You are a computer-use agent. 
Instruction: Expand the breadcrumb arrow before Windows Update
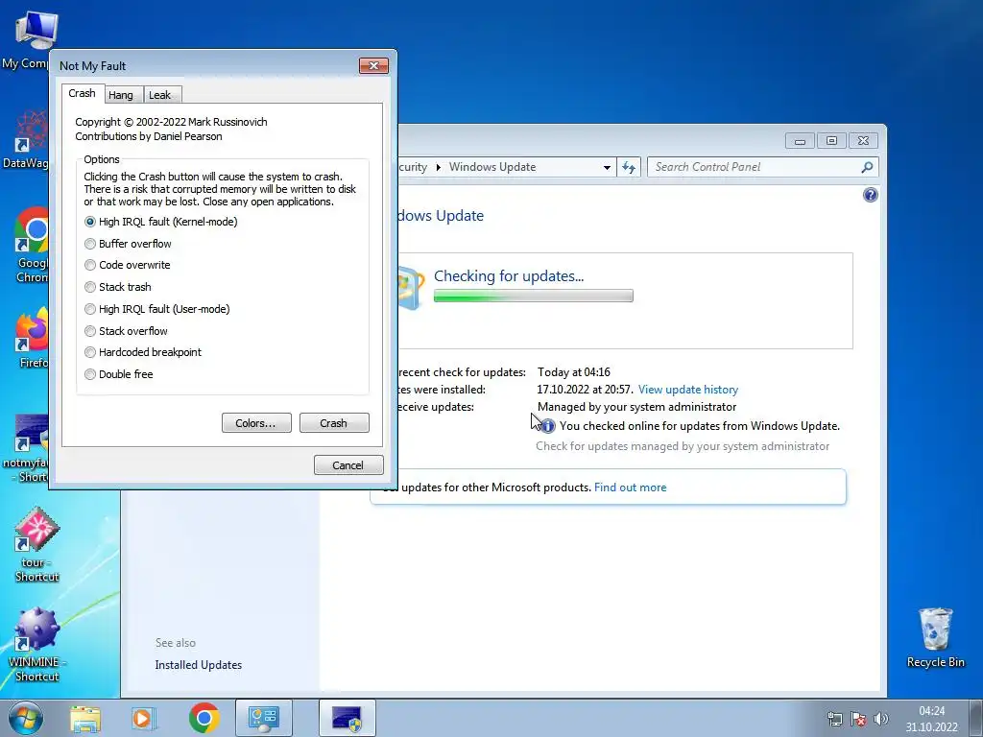pyautogui.click(x=438, y=167)
